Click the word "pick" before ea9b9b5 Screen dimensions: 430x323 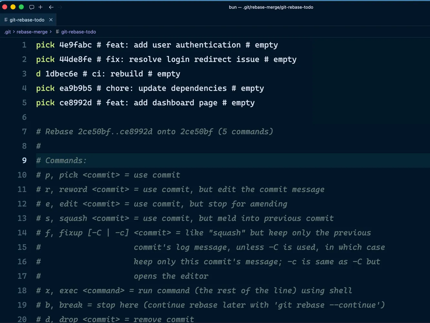pyautogui.click(x=46, y=88)
